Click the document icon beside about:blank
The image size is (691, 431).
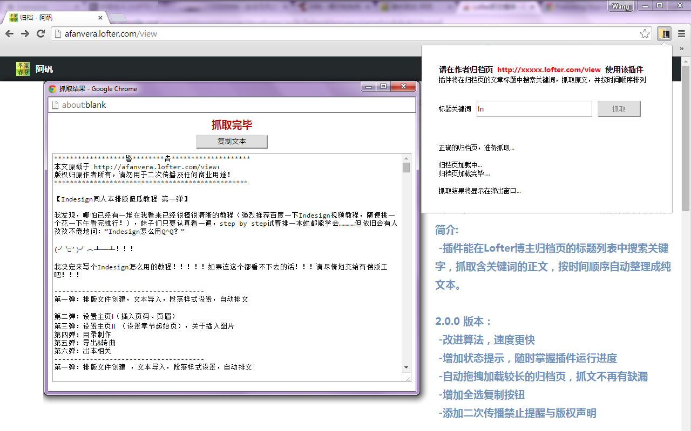click(55, 105)
